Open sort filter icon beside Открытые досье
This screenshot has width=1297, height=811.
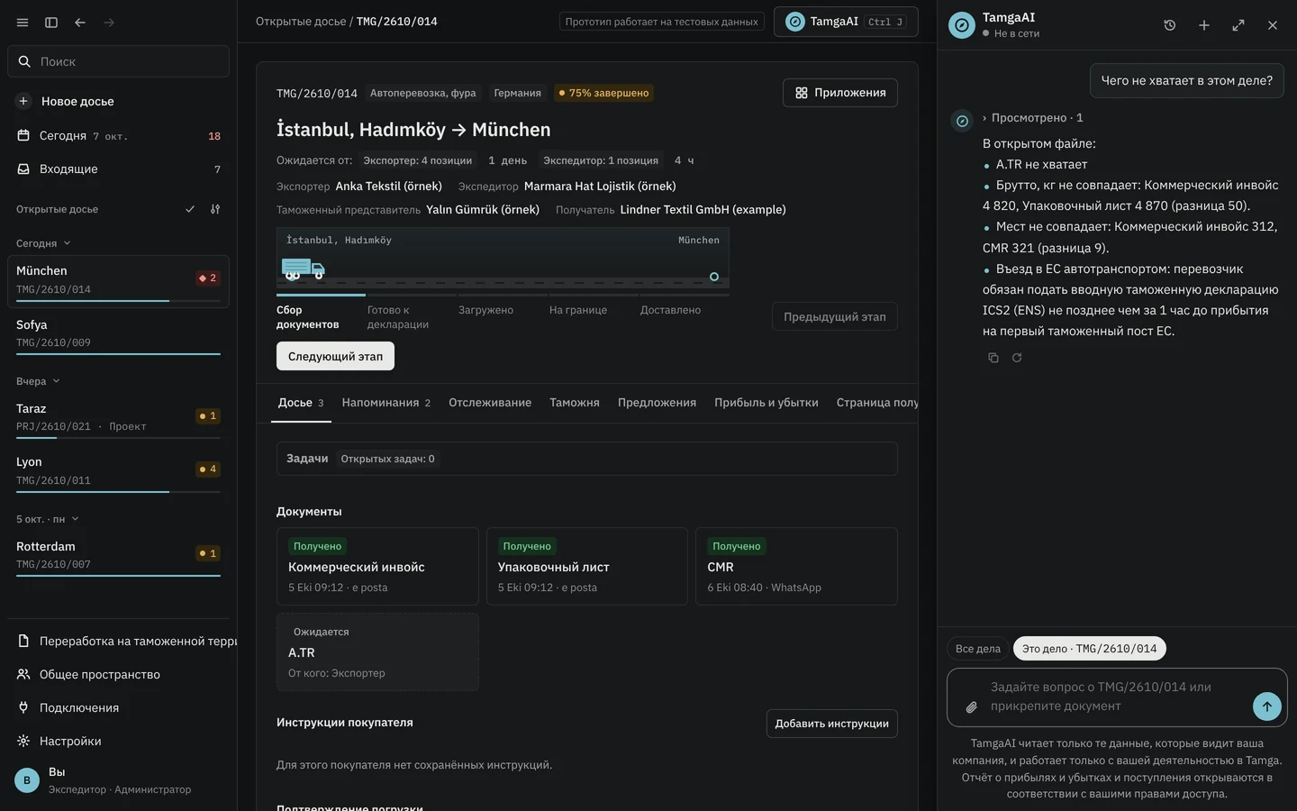click(x=215, y=209)
